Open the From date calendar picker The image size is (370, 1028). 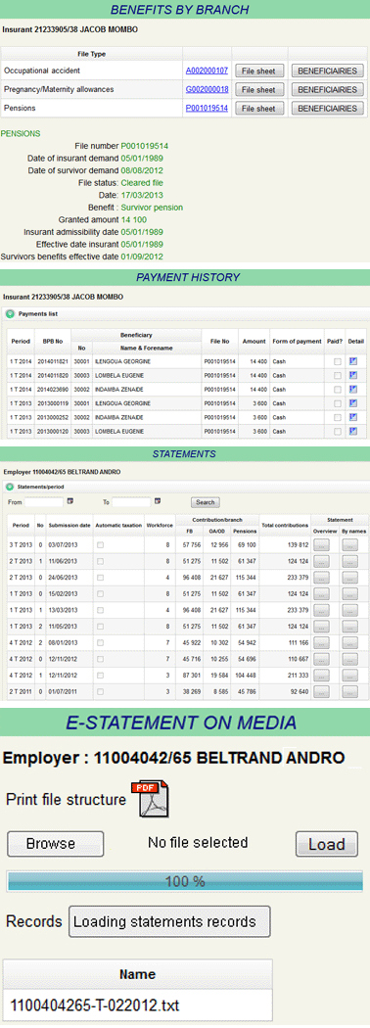70,501
